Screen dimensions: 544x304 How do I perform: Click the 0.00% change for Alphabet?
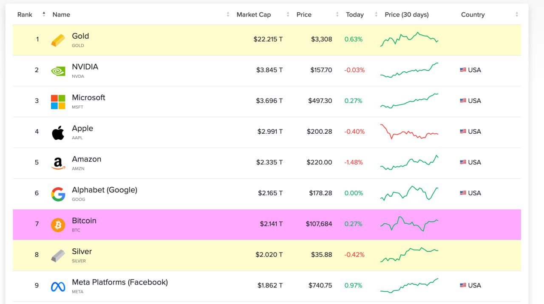tap(354, 193)
